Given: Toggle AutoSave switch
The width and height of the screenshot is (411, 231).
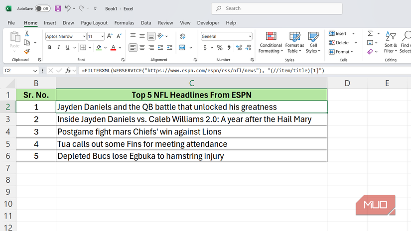Looking at the screenshot, I should tap(43, 8).
